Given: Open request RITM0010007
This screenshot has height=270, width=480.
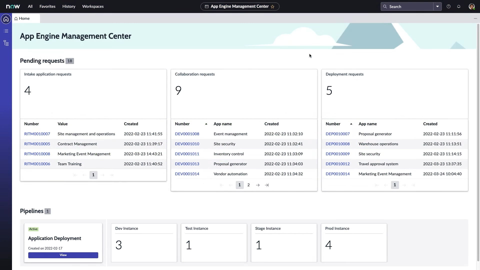Looking at the screenshot, I should coord(37,134).
